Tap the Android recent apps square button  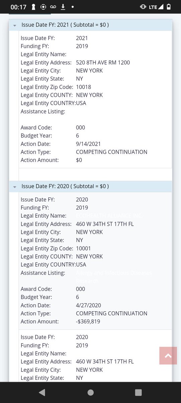[x=138, y=392]
